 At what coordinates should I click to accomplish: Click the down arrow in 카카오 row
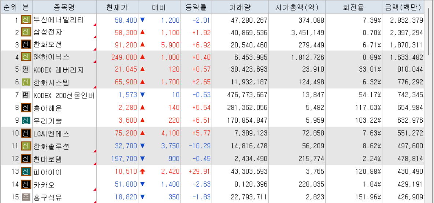[x=142, y=184]
